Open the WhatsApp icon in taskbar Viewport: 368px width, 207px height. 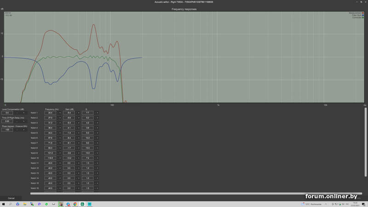pos(46,204)
